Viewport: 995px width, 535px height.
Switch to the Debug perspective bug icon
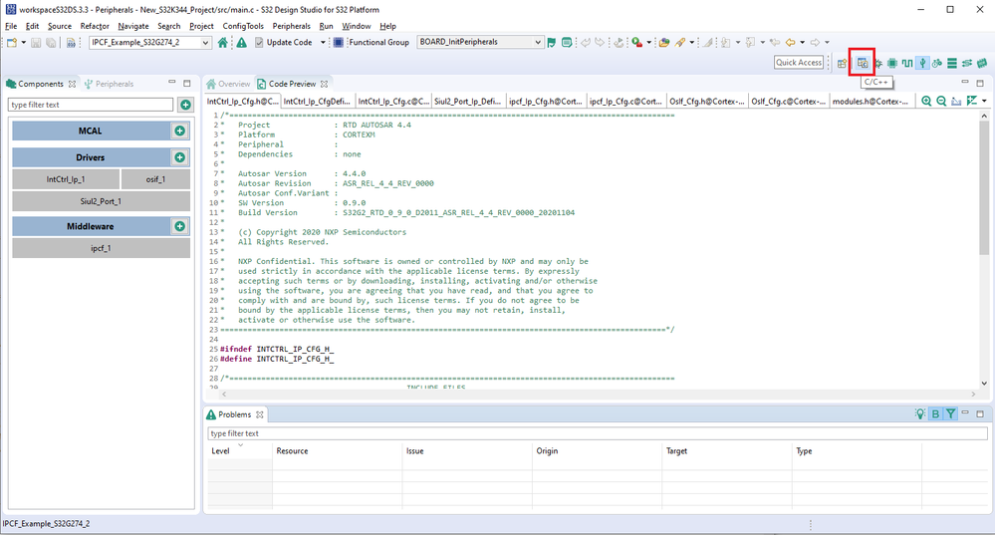click(878, 63)
